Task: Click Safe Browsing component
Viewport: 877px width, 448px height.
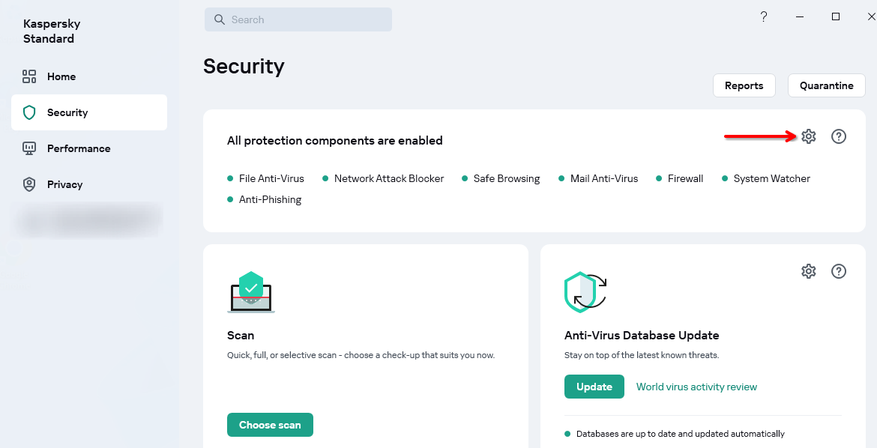Action: coord(501,178)
